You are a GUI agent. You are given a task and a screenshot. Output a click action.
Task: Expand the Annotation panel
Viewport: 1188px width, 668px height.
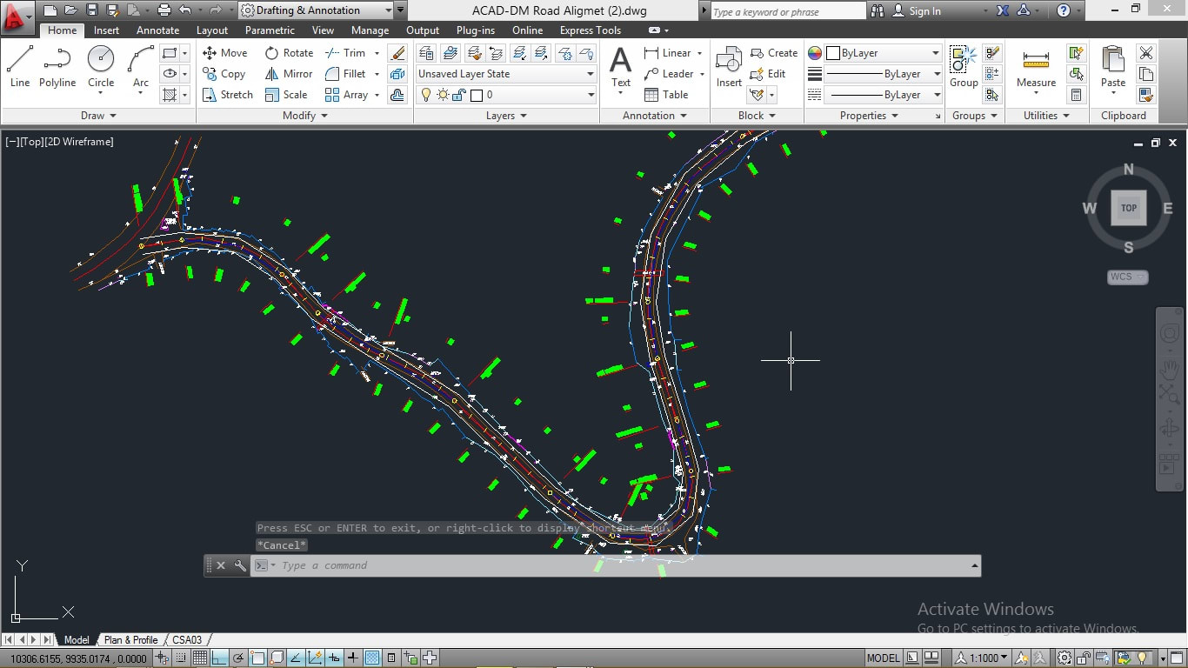(x=655, y=116)
